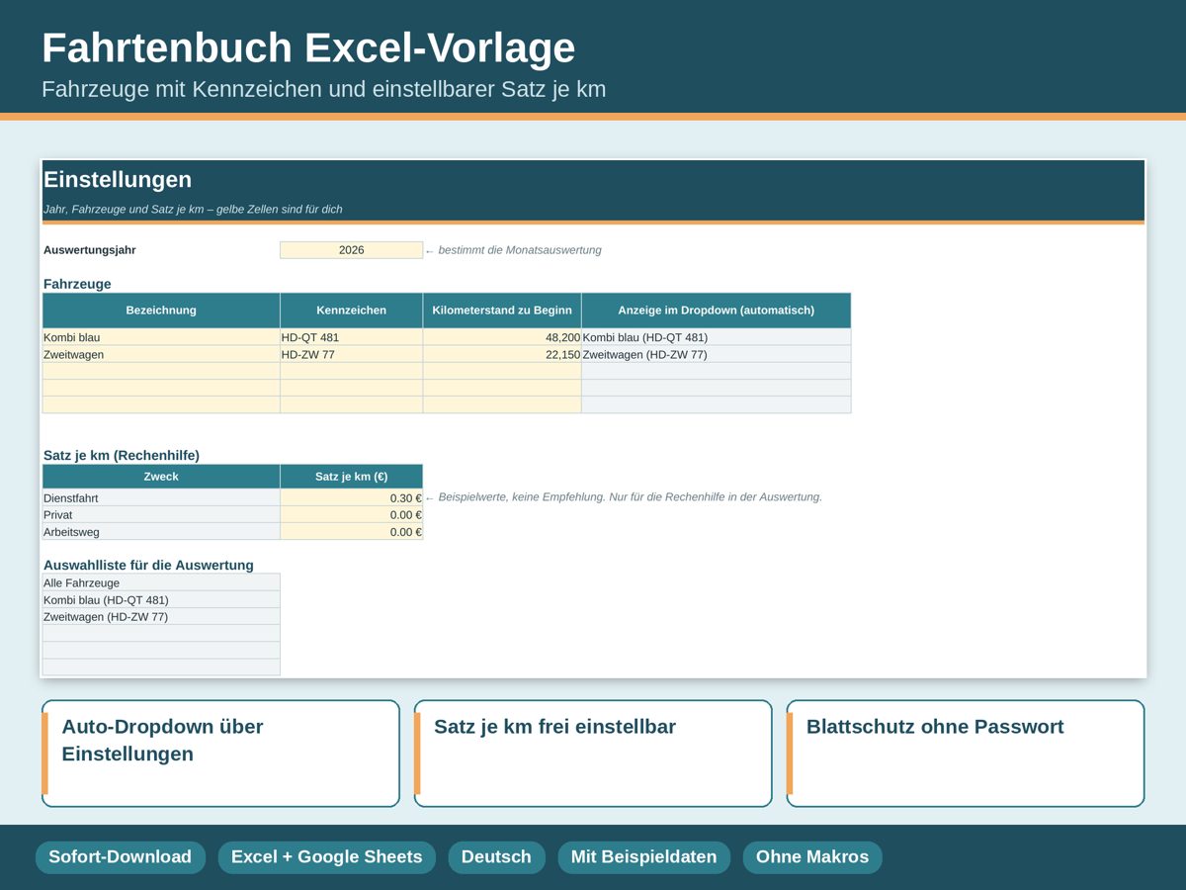This screenshot has height=890, width=1186.
Task: Click the "Arbeitsweg" Zweck cell
Action: pos(161,532)
